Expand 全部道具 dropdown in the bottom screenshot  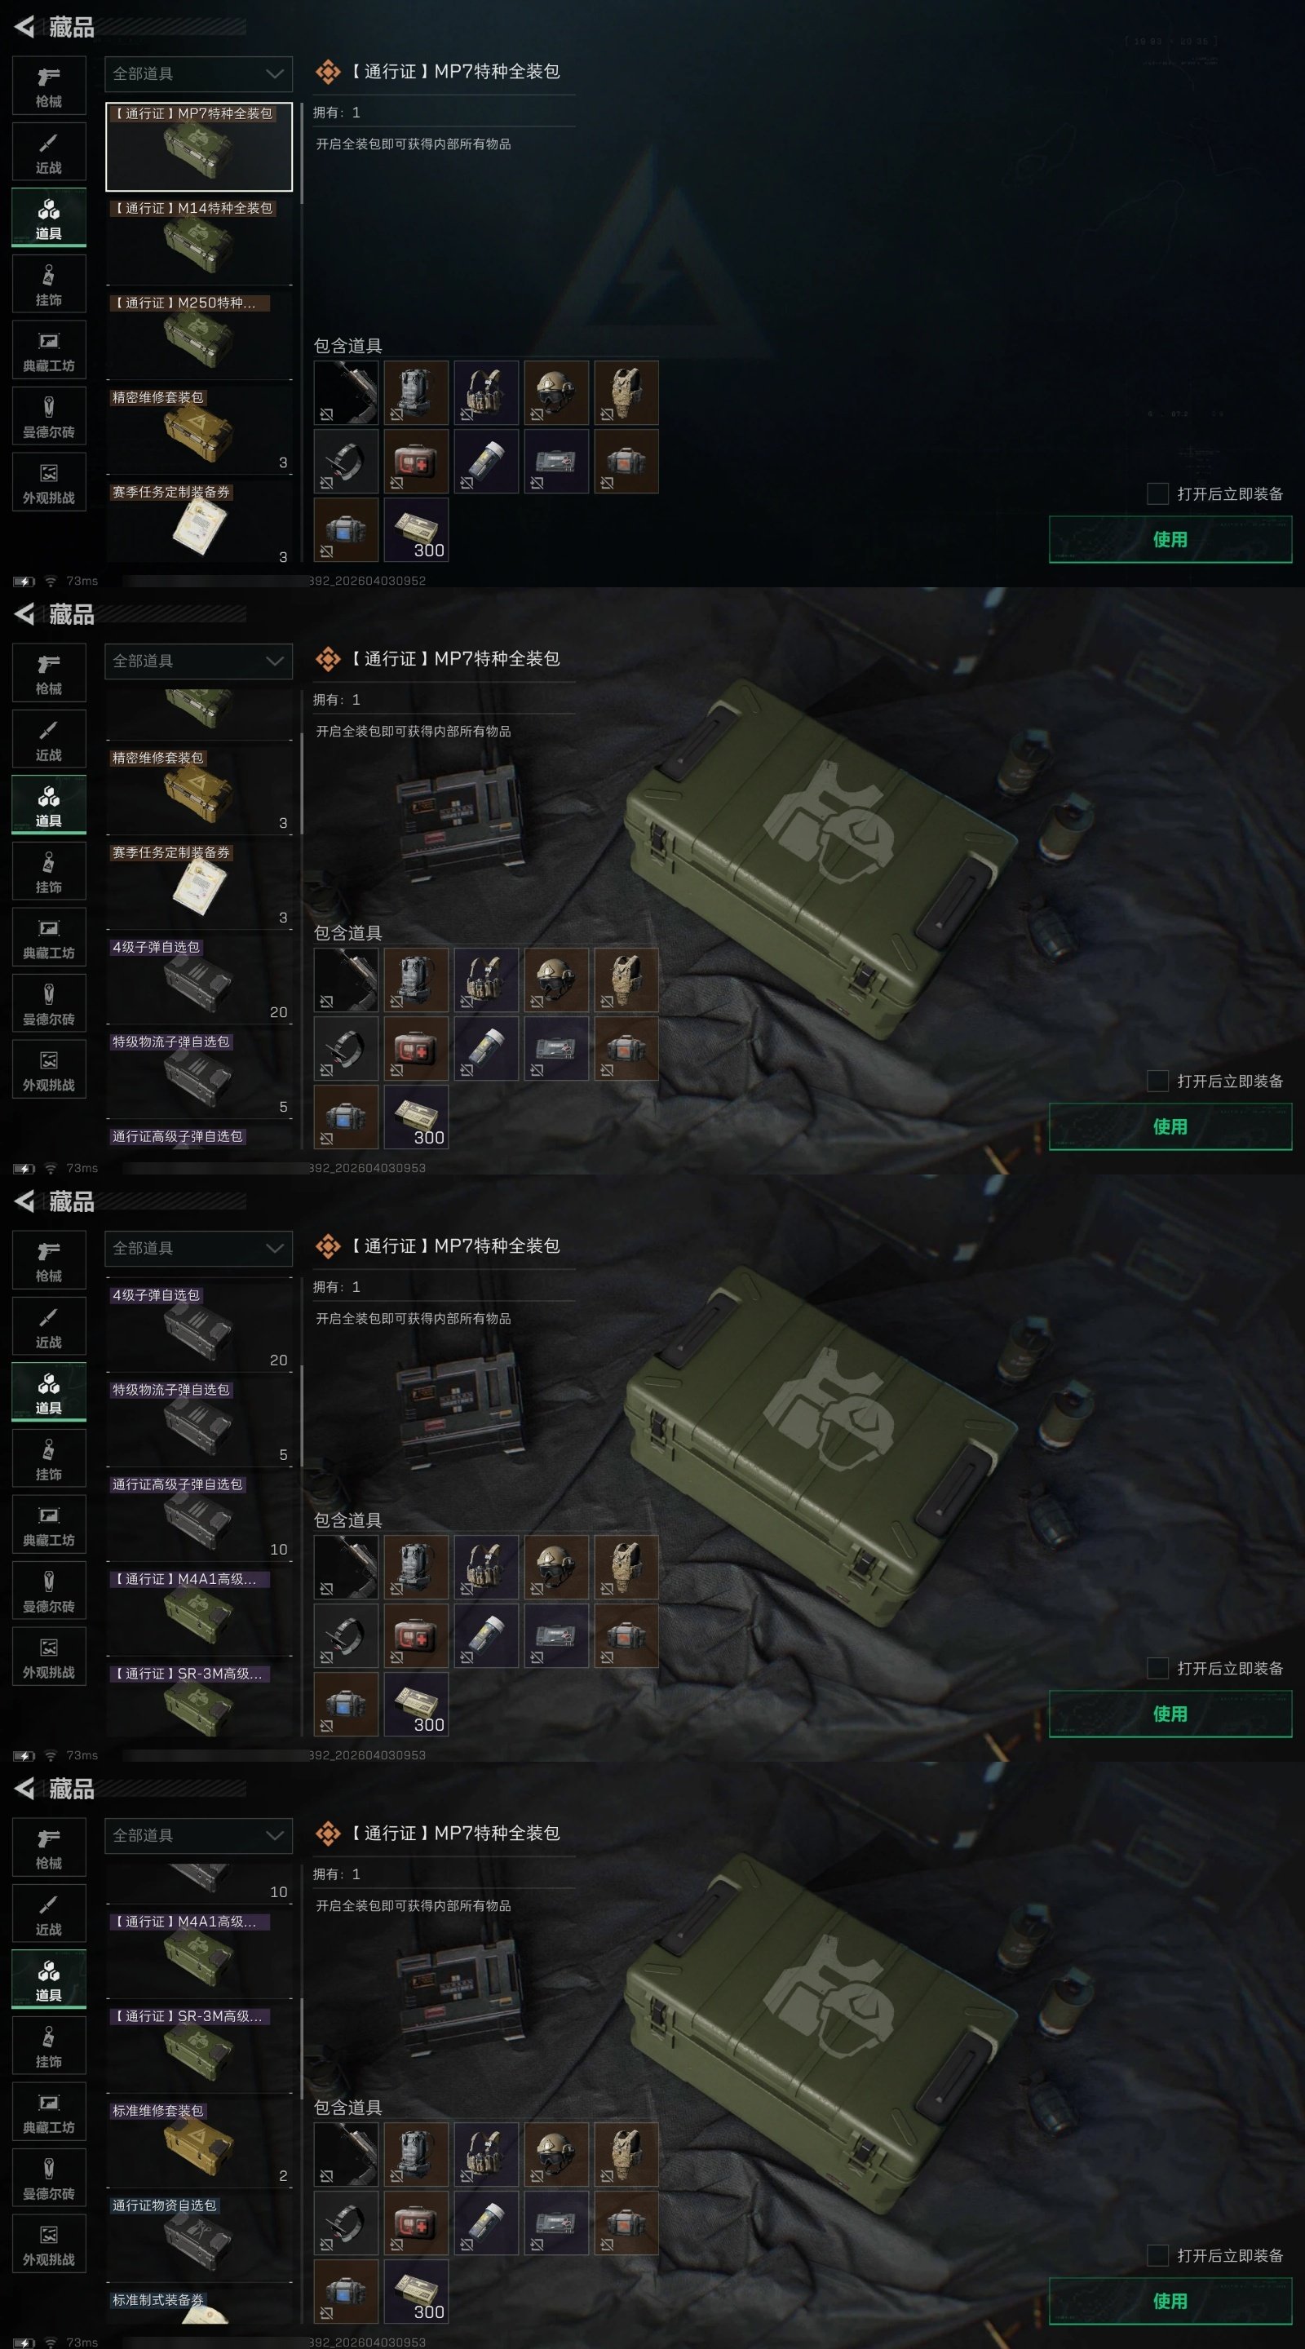click(199, 1836)
